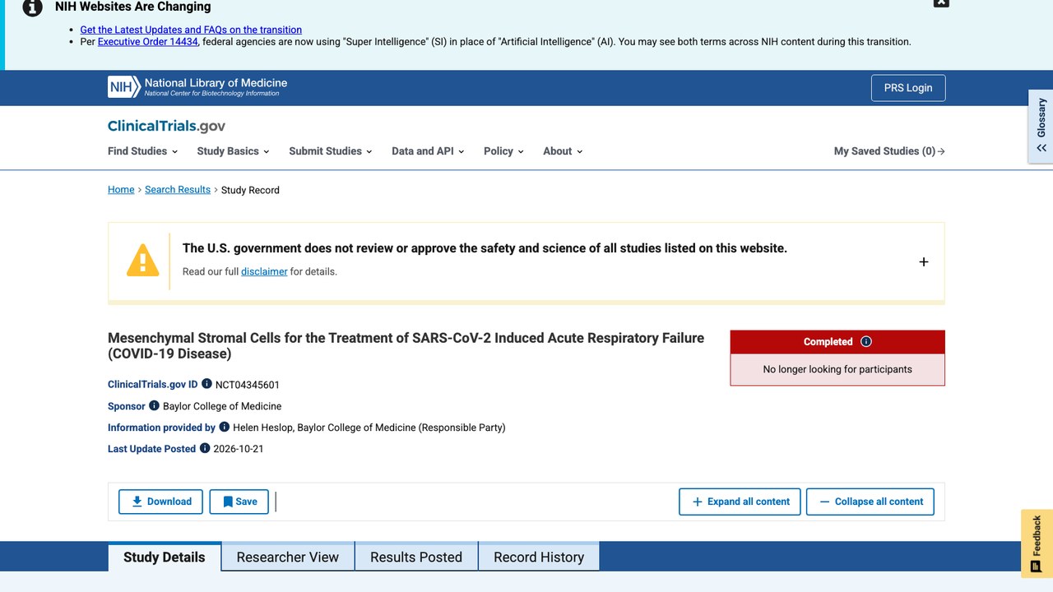Image resolution: width=1053 pixels, height=592 pixels.
Task: Click the info icon beside Sponsor
Action: tap(154, 405)
